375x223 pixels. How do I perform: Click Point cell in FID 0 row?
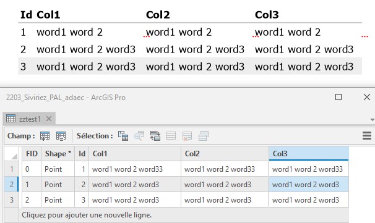[58, 169]
